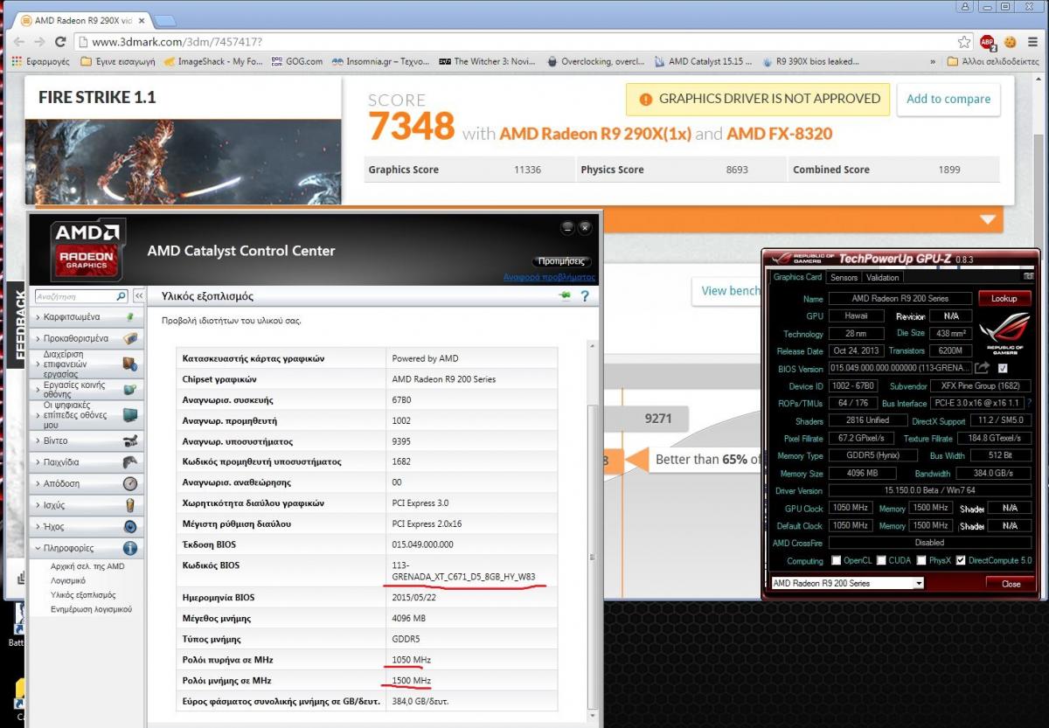
Task: Open Chrome hamburger menu
Action: pos(1032,41)
